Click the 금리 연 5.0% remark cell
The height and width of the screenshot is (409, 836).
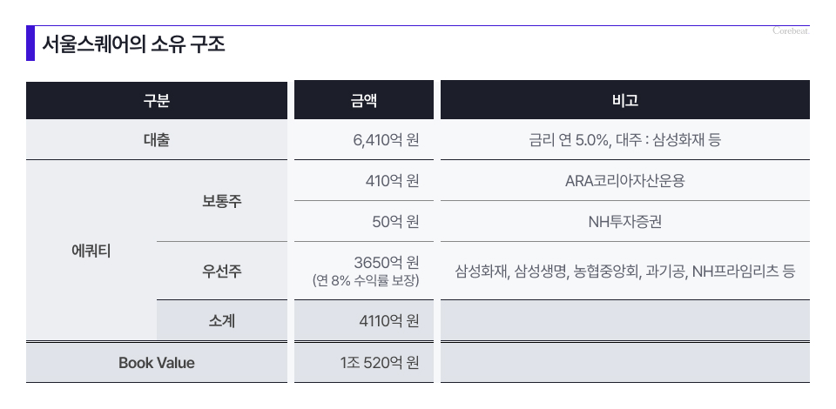click(x=625, y=140)
